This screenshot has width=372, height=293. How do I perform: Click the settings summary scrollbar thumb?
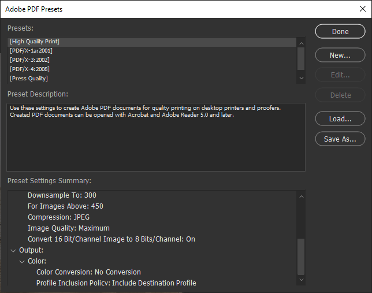click(x=300, y=255)
